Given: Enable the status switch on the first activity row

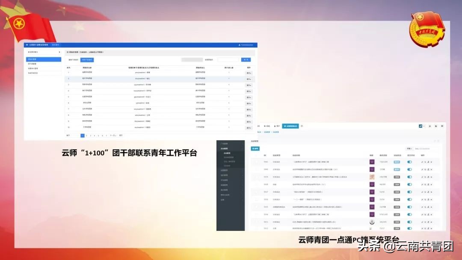Looking at the screenshot, I should (409, 162).
